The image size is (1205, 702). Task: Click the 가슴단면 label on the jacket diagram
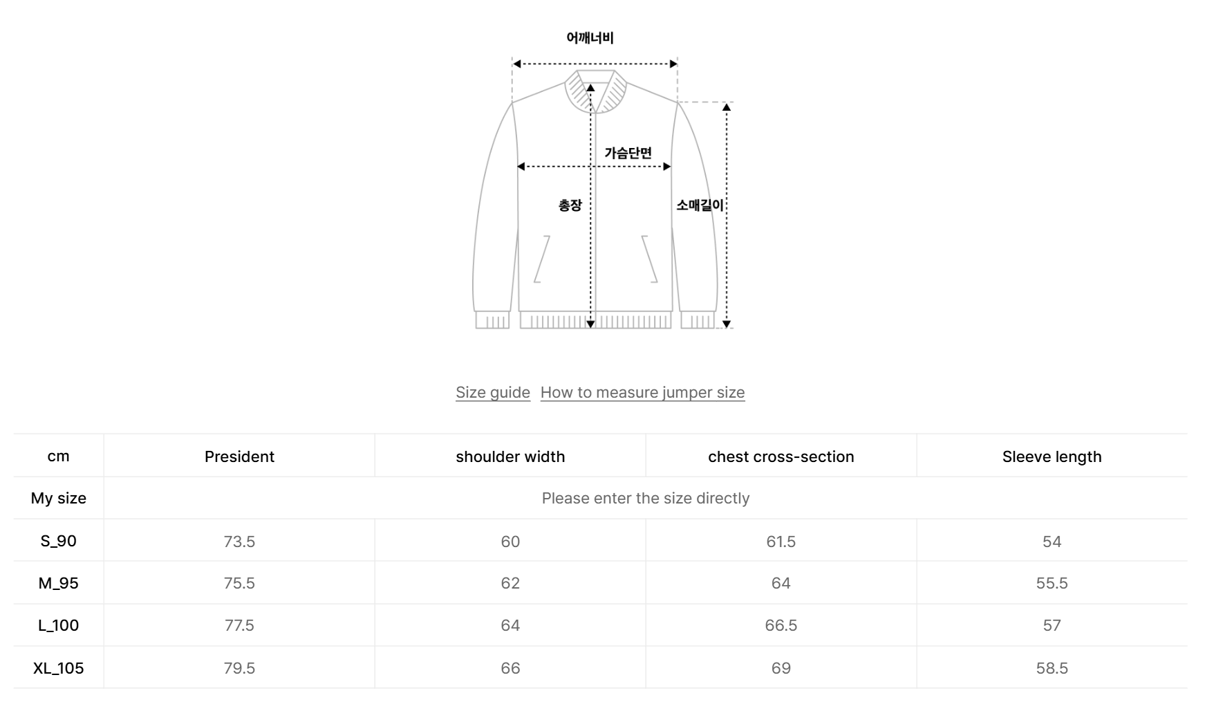(x=628, y=153)
